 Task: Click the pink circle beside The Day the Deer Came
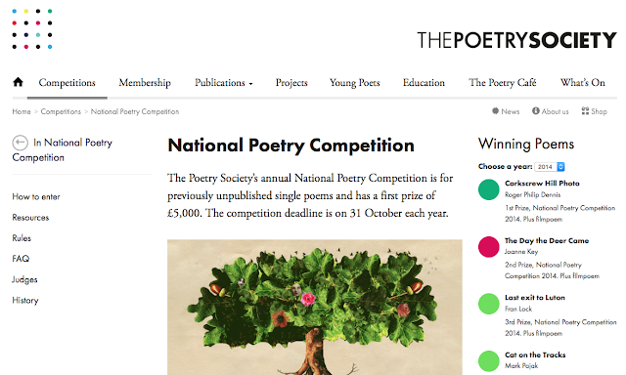[489, 247]
